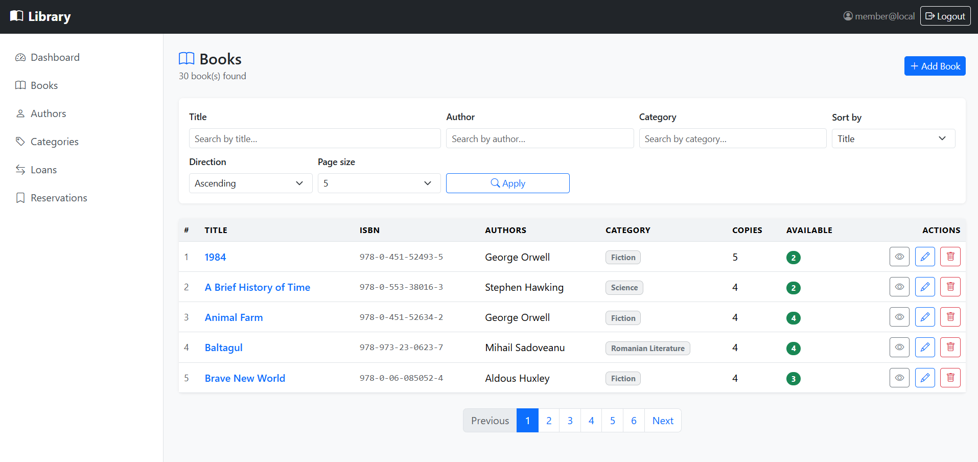Click the Library logo in header
The image size is (978, 462).
[40, 16]
